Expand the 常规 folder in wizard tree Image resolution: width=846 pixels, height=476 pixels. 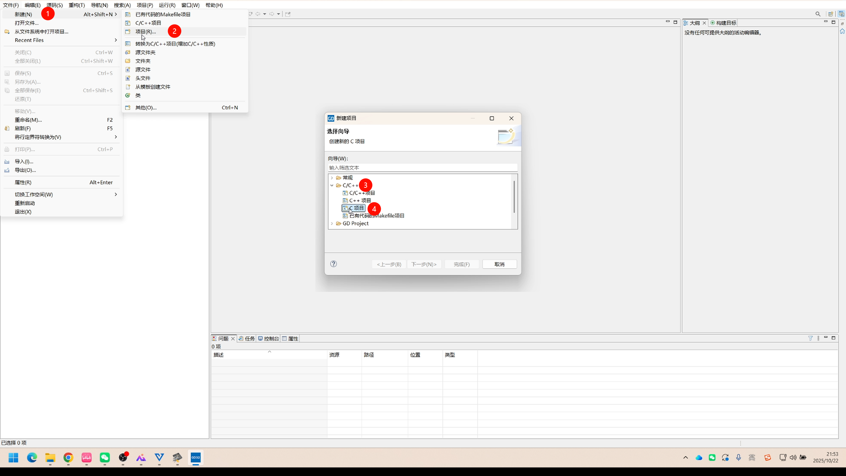332,178
